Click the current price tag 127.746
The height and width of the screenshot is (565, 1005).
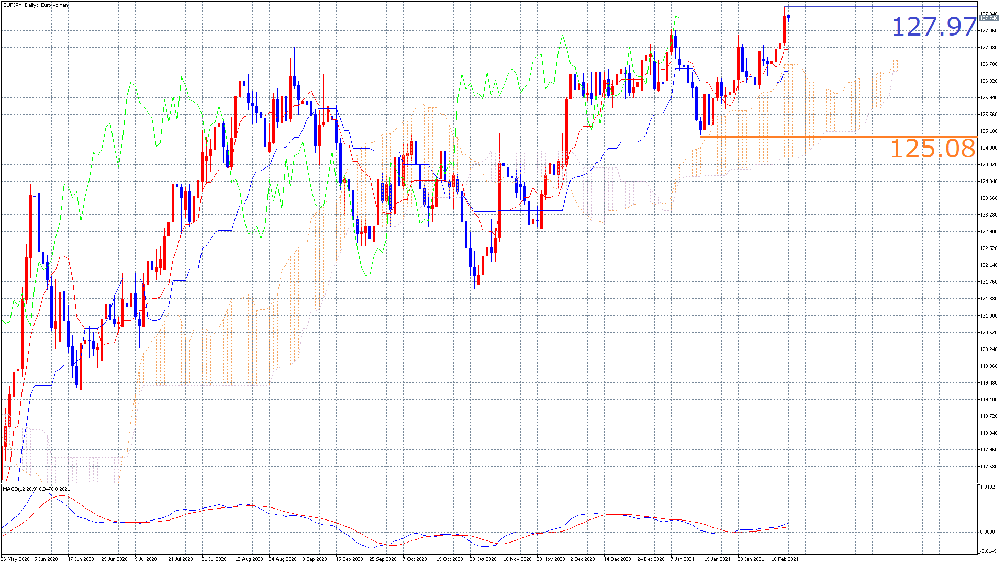point(989,18)
